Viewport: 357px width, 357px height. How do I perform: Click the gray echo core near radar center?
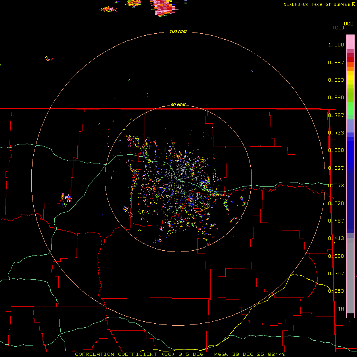(182, 169)
